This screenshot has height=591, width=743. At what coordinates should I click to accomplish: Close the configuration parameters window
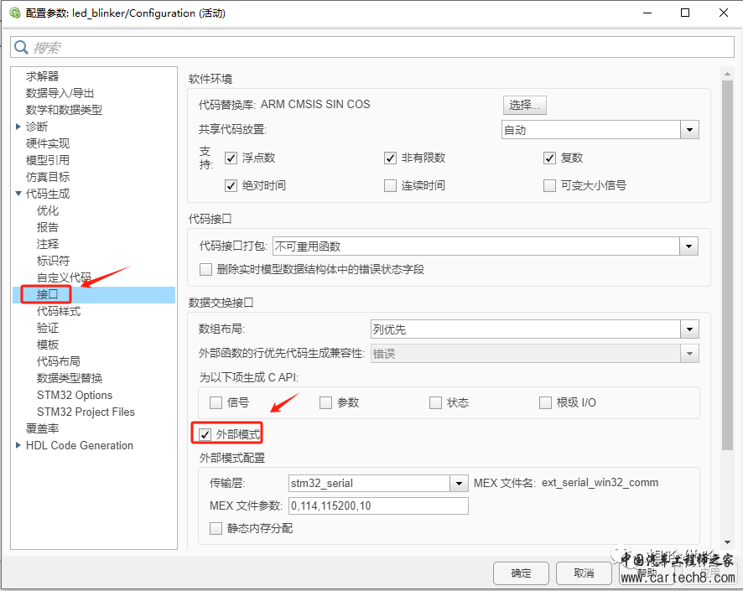(x=724, y=13)
